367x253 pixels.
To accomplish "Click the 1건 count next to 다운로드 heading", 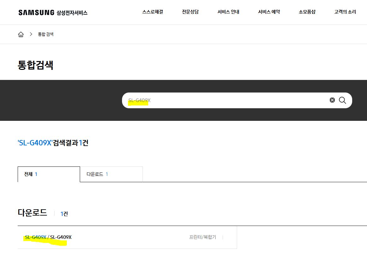I will coord(64,214).
